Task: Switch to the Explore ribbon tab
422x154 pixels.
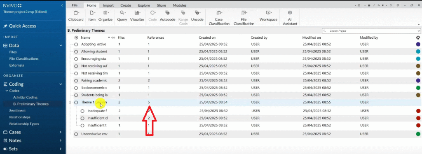Action: [144, 5]
